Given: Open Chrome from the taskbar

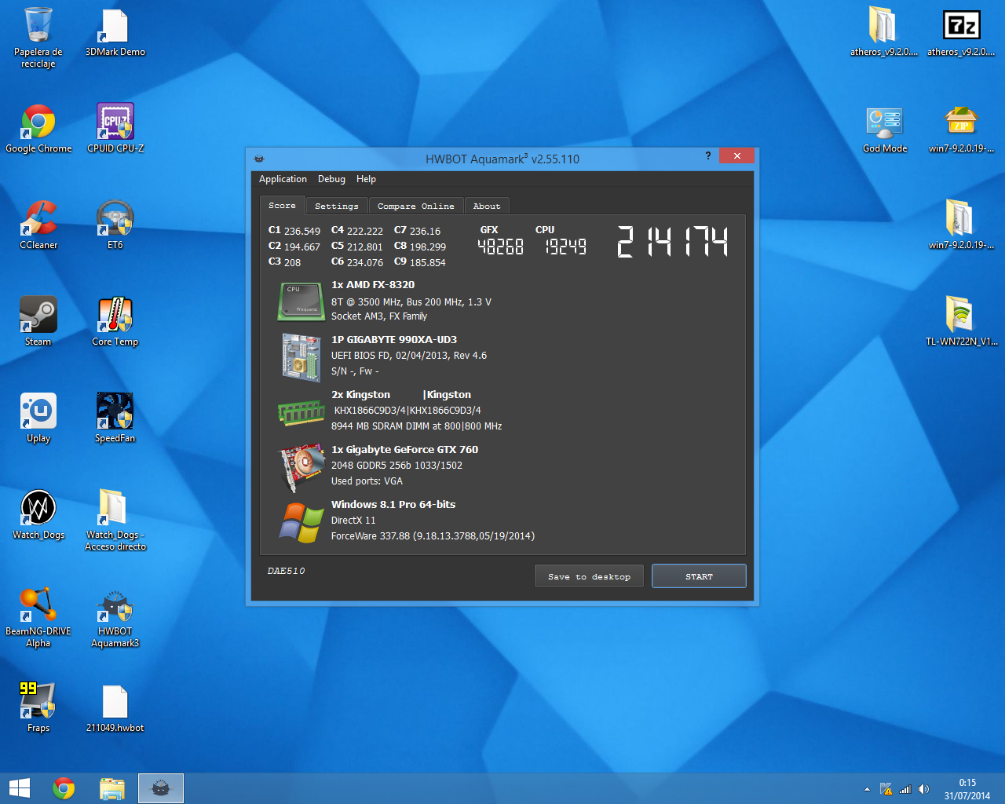Looking at the screenshot, I should pyautogui.click(x=64, y=788).
